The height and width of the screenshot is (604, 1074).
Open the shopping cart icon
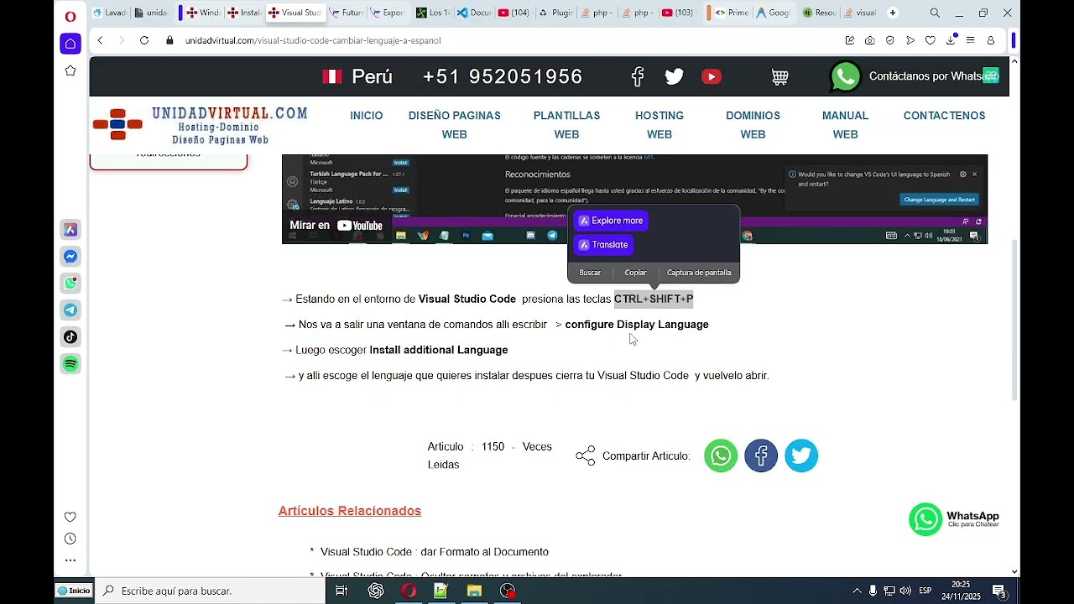click(x=779, y=76)
